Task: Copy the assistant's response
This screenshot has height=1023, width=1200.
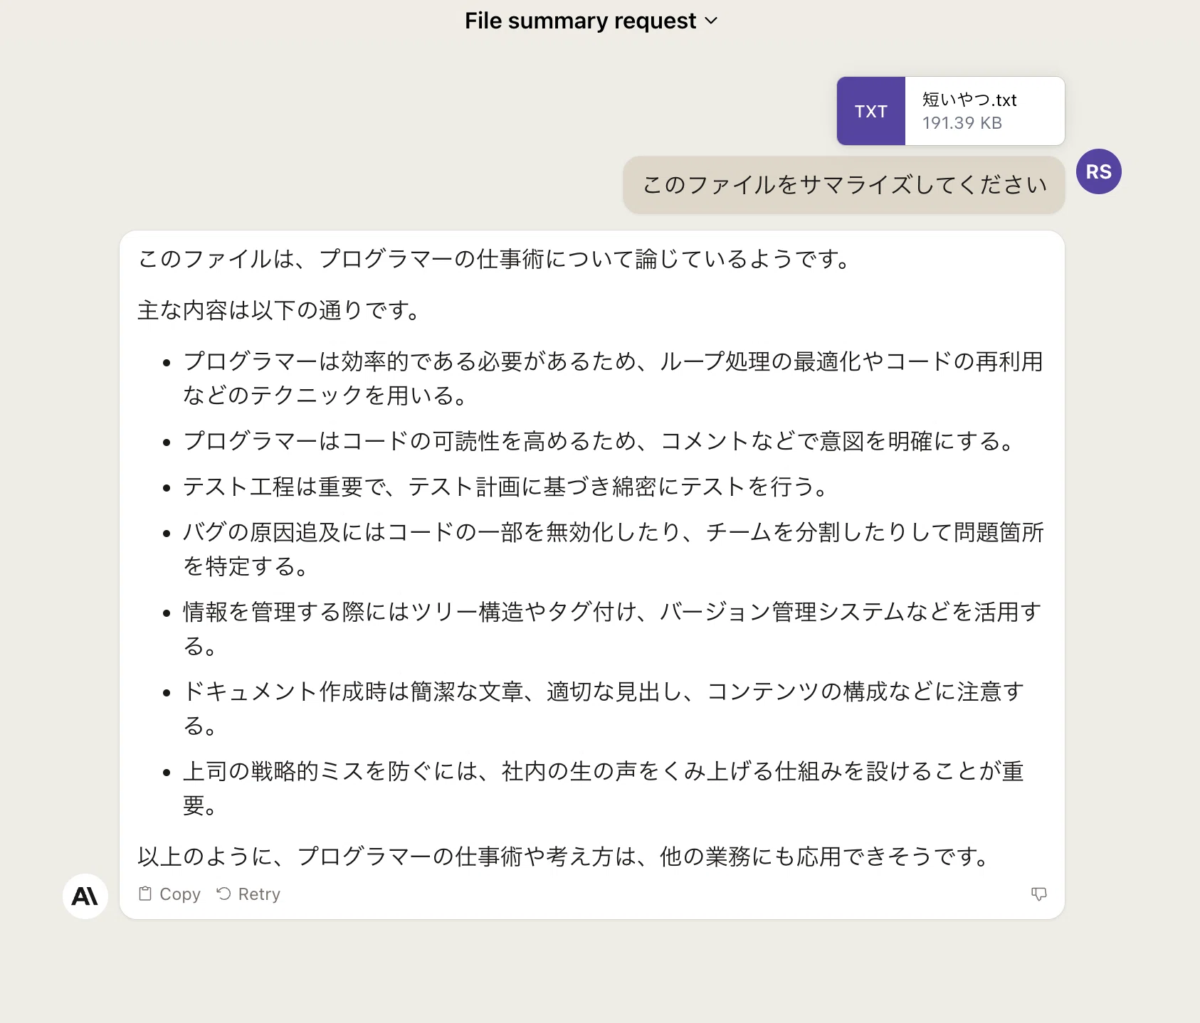Action: tap(169, 894)
